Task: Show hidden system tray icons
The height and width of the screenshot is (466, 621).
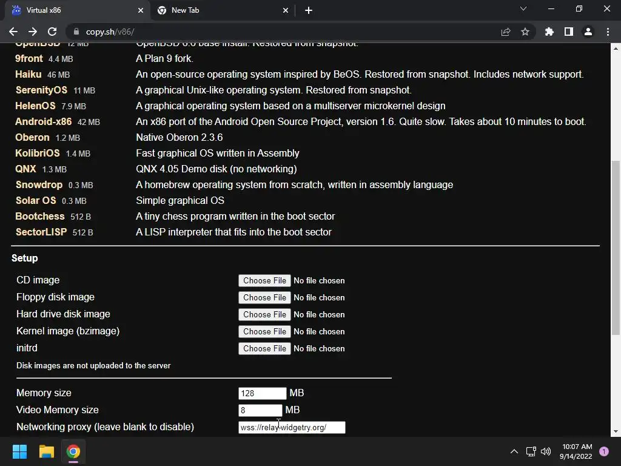Action: (514, 451)
